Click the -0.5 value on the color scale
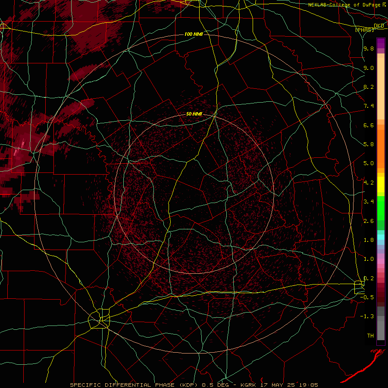The image size is (388, 388). click(367, 297)
